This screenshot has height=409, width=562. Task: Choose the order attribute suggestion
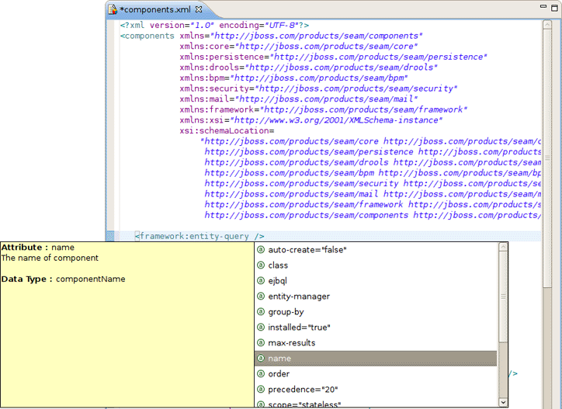click(x=376, y=374)
